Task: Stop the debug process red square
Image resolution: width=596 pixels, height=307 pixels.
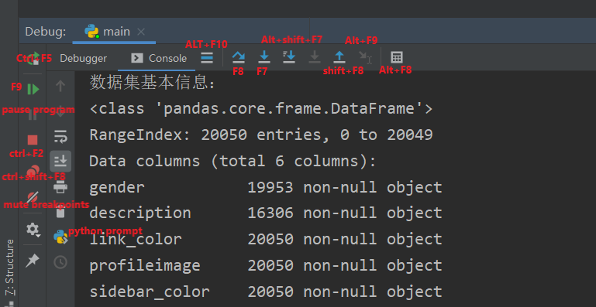Action: coord(33,140)
